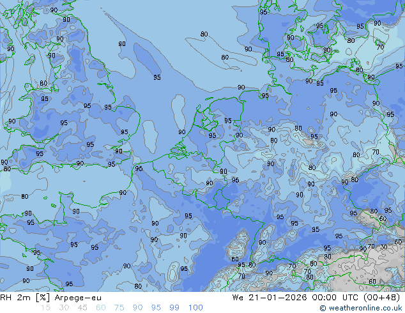Screen dimensions: 405x313
Task: Click legend value 95 in the color scale
Action: (x=156, y=308)
